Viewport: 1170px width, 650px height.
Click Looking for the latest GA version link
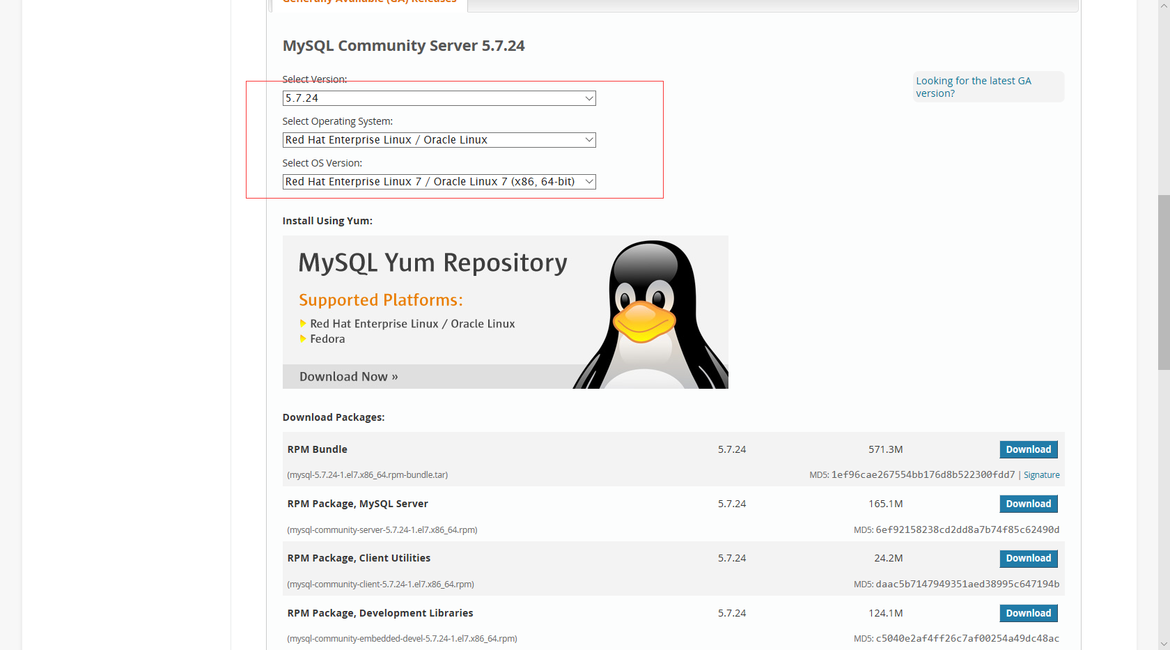coord(973,87)
